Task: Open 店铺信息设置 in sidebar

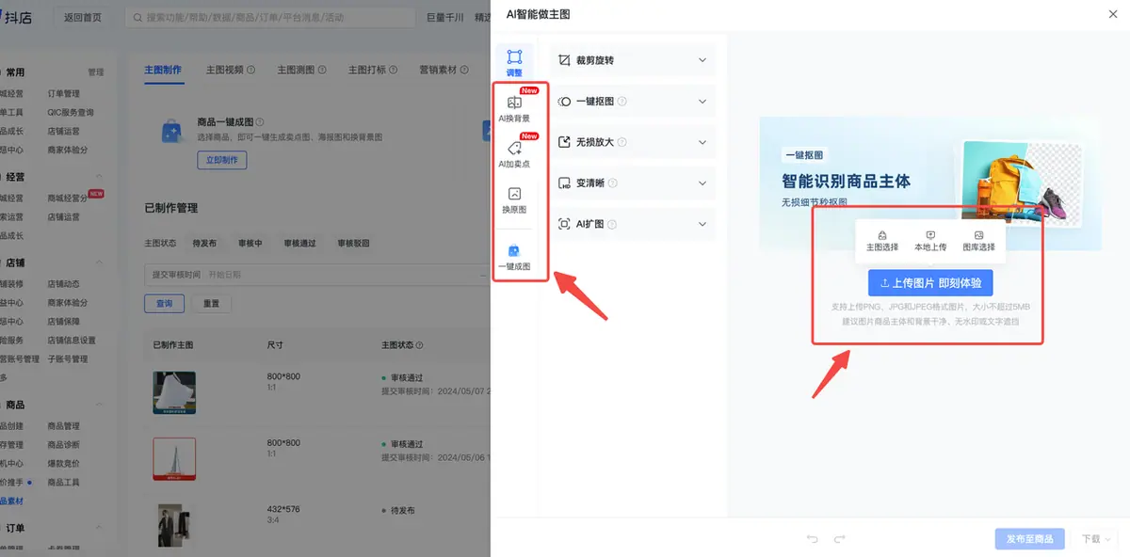Action: point(73,341)
